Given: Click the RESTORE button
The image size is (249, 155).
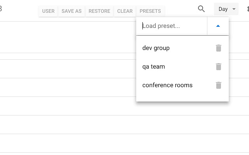Looking at the screenshot, I should [99, 11].
